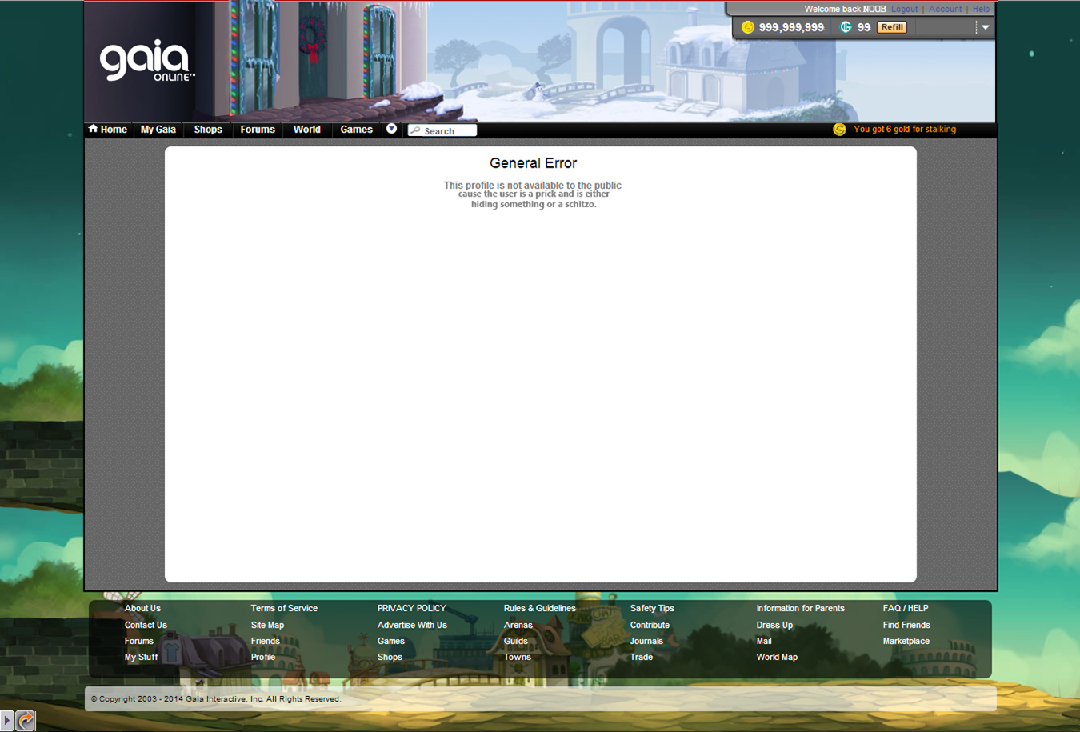Open the Help link in header
The height and width of the screenshot is (732, 1080).
(981, 9)
